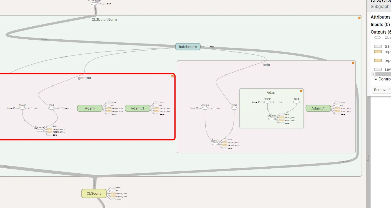Select the Assign op inside beta's Adam
This screenshot has height=208, width=391.
(267, 102)
